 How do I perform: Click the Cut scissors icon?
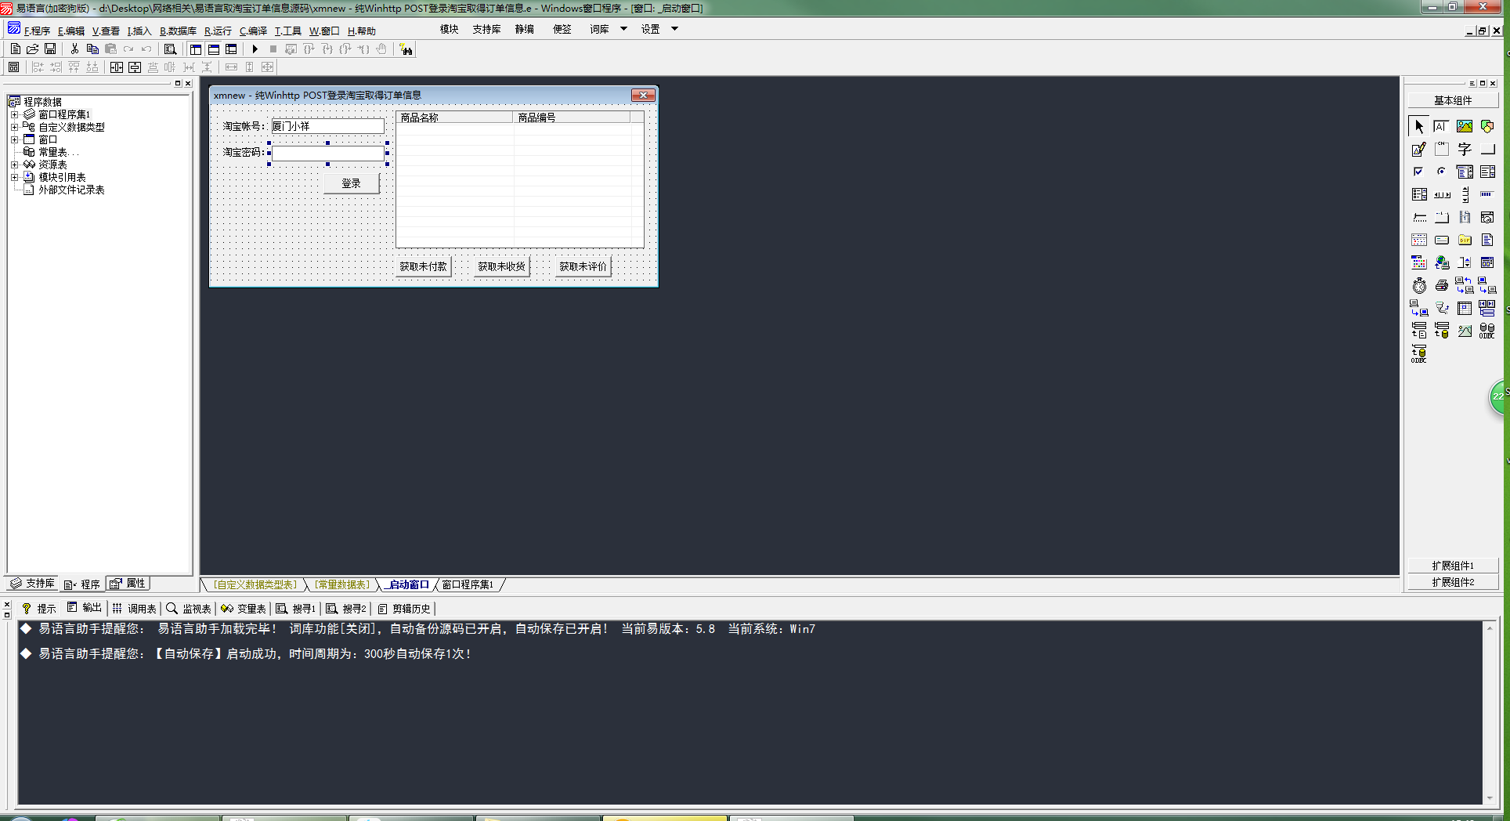click(x=74, y=49)
